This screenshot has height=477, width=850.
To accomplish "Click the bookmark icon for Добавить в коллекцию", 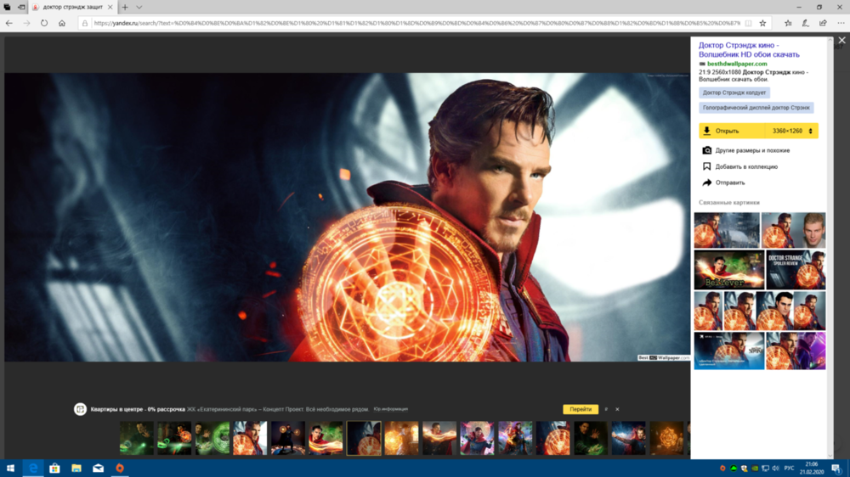I will pyautogui.click(x=706, y=166).
